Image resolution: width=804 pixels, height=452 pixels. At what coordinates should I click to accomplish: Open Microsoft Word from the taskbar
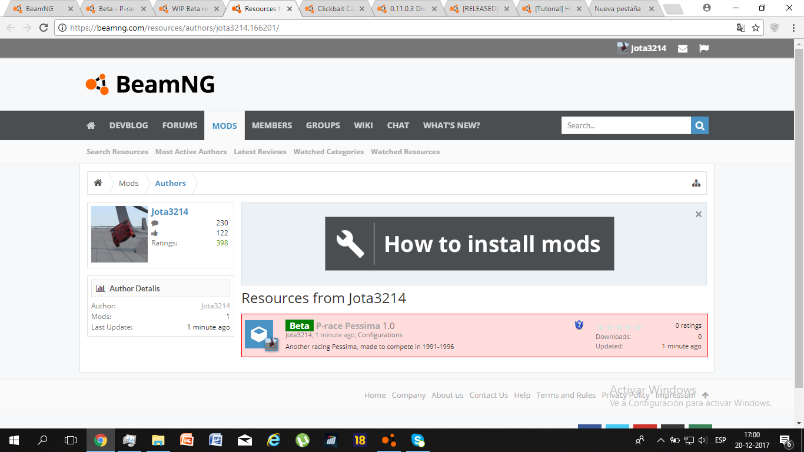click(216, 440)
